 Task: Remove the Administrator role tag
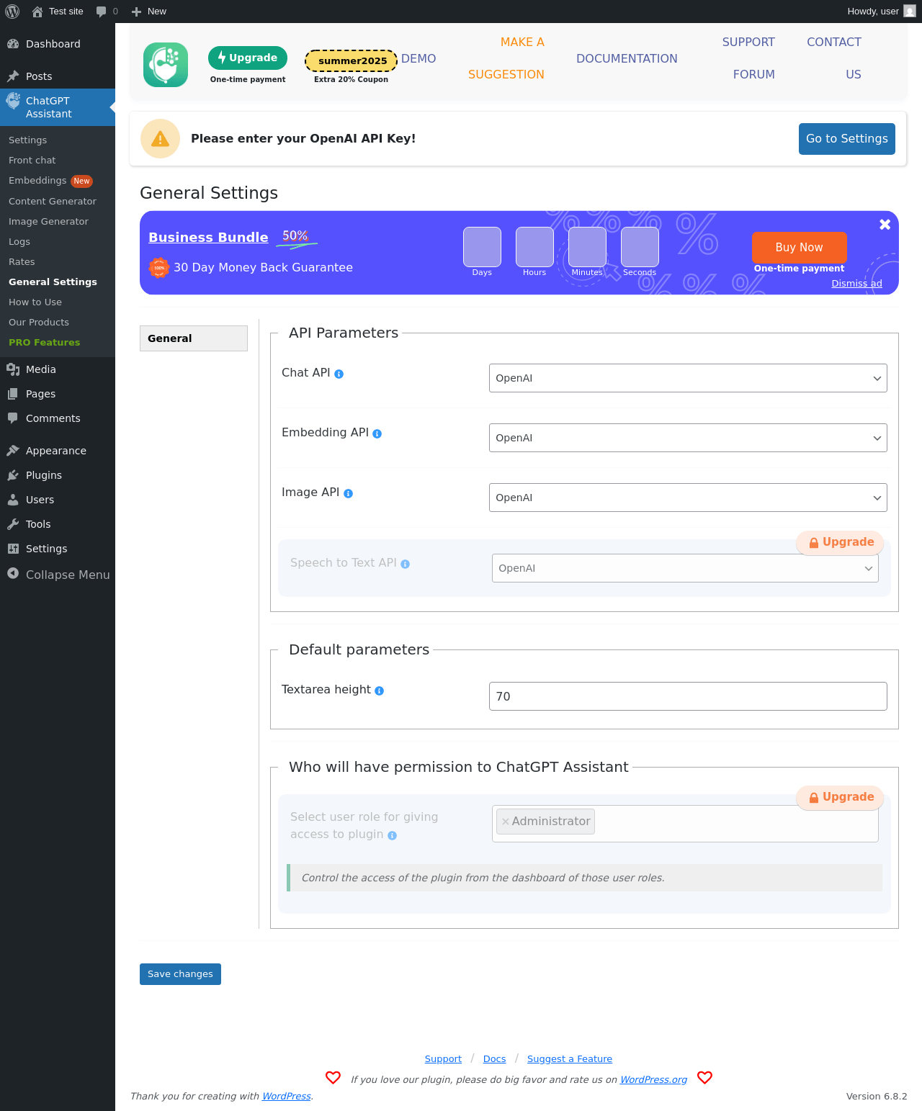click(506, 822)
